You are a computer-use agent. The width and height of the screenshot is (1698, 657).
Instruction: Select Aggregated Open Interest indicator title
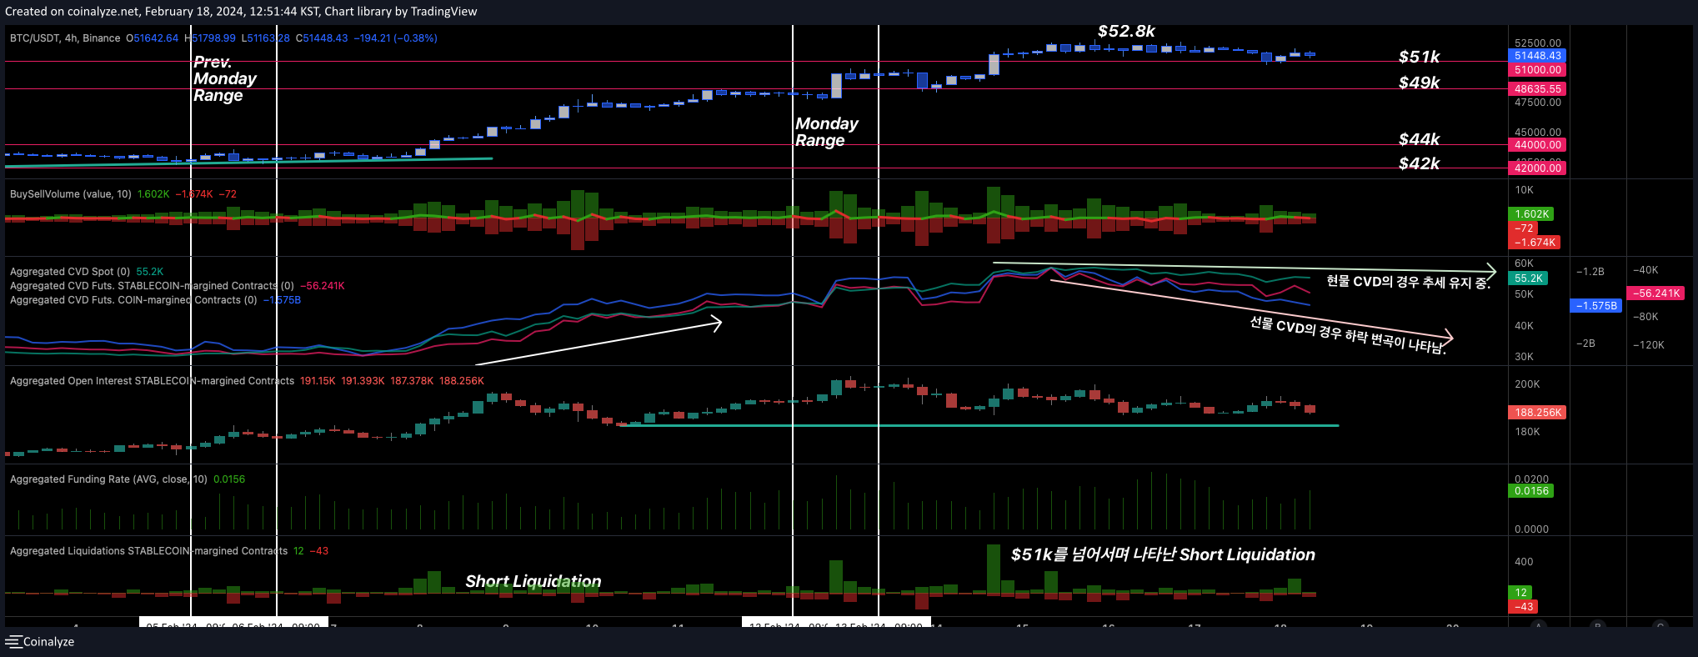point(152,381)
